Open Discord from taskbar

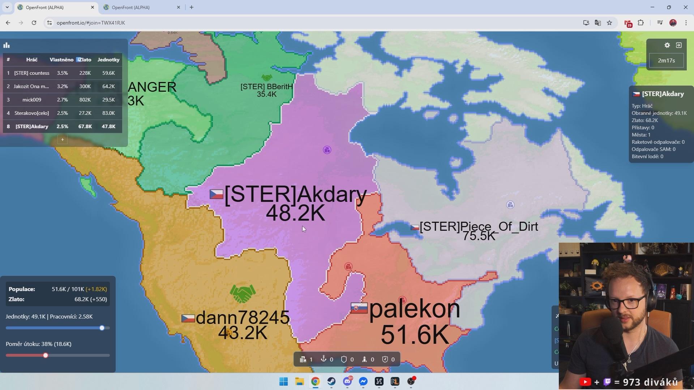click(347, 381)
